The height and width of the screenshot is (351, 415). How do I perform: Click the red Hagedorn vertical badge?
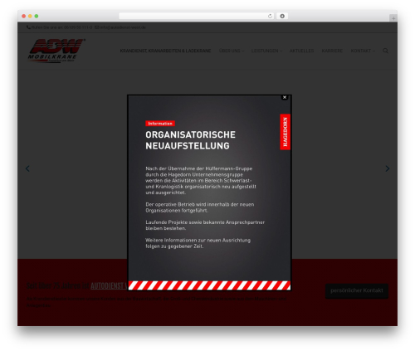(x=285, y=132)
